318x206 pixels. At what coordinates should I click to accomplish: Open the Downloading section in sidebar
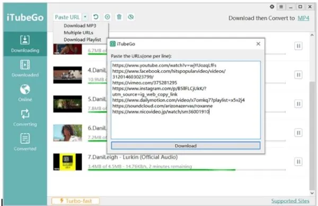point(25,44)
